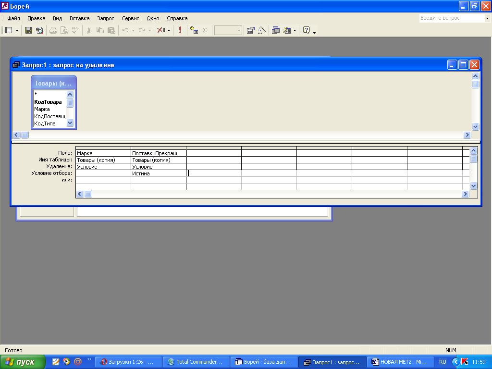Open the Top Values combo box
Screen dimensions: 492x369
pyautogui.click(x=228, y=30)
